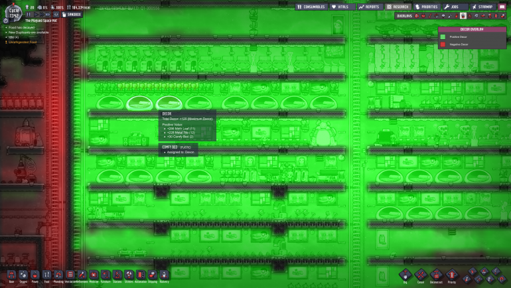Open the Shipping build category

153,275
